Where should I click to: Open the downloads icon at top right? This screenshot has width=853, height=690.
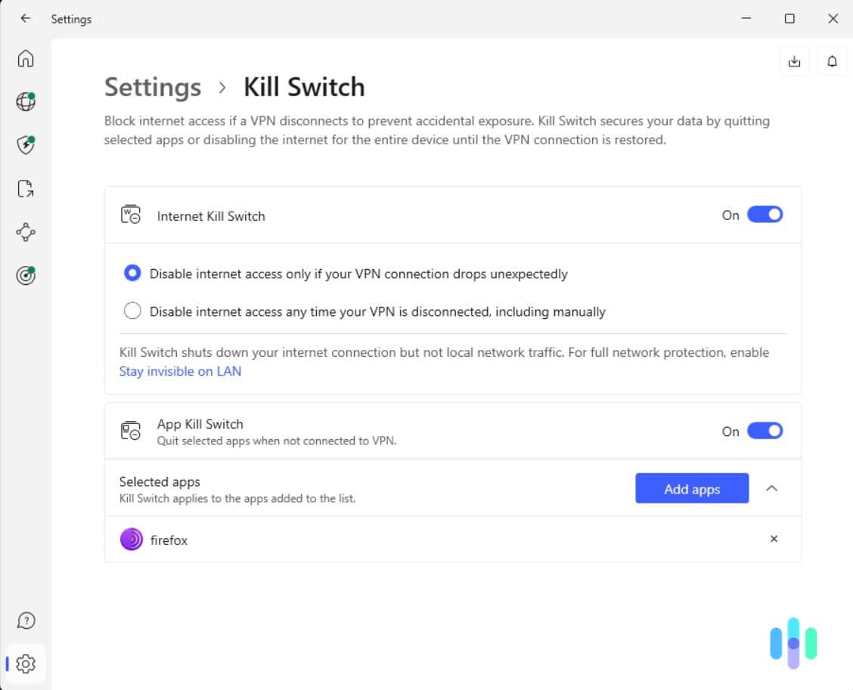tap(794, 60)
